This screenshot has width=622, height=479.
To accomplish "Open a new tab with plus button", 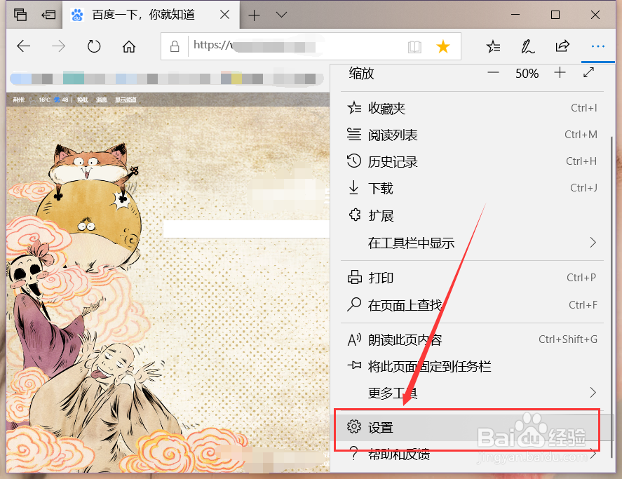I will coord(254,15).
